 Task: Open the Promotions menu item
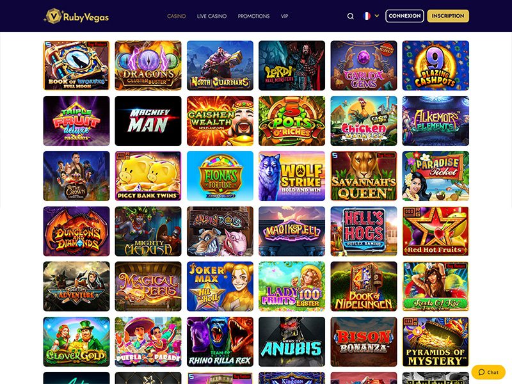point(253,16)
